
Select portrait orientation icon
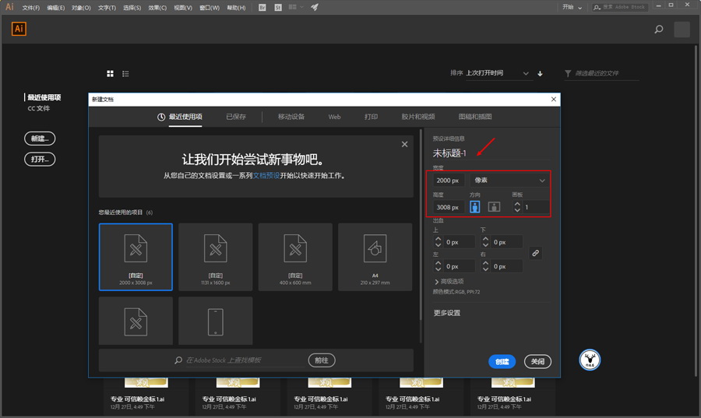[474, 207]
